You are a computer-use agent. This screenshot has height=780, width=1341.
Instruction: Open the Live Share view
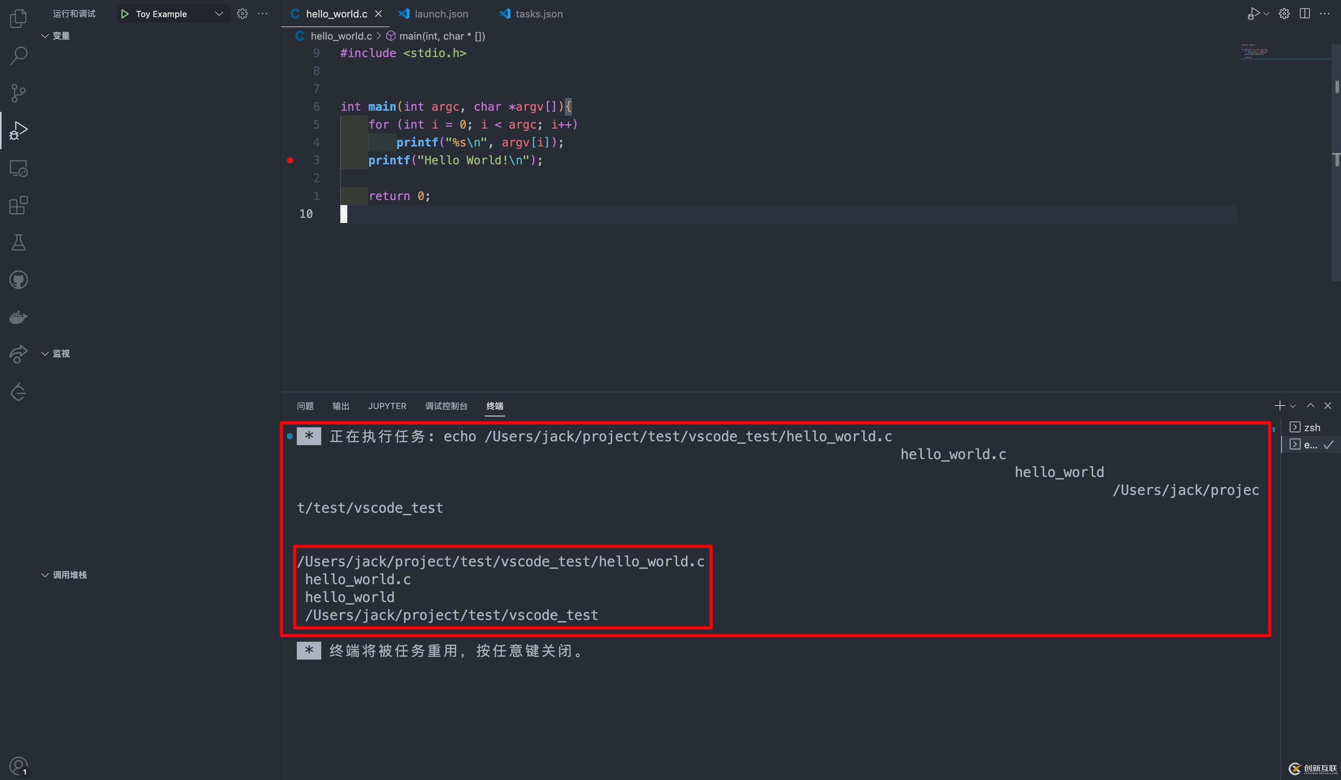pos(19,354)
